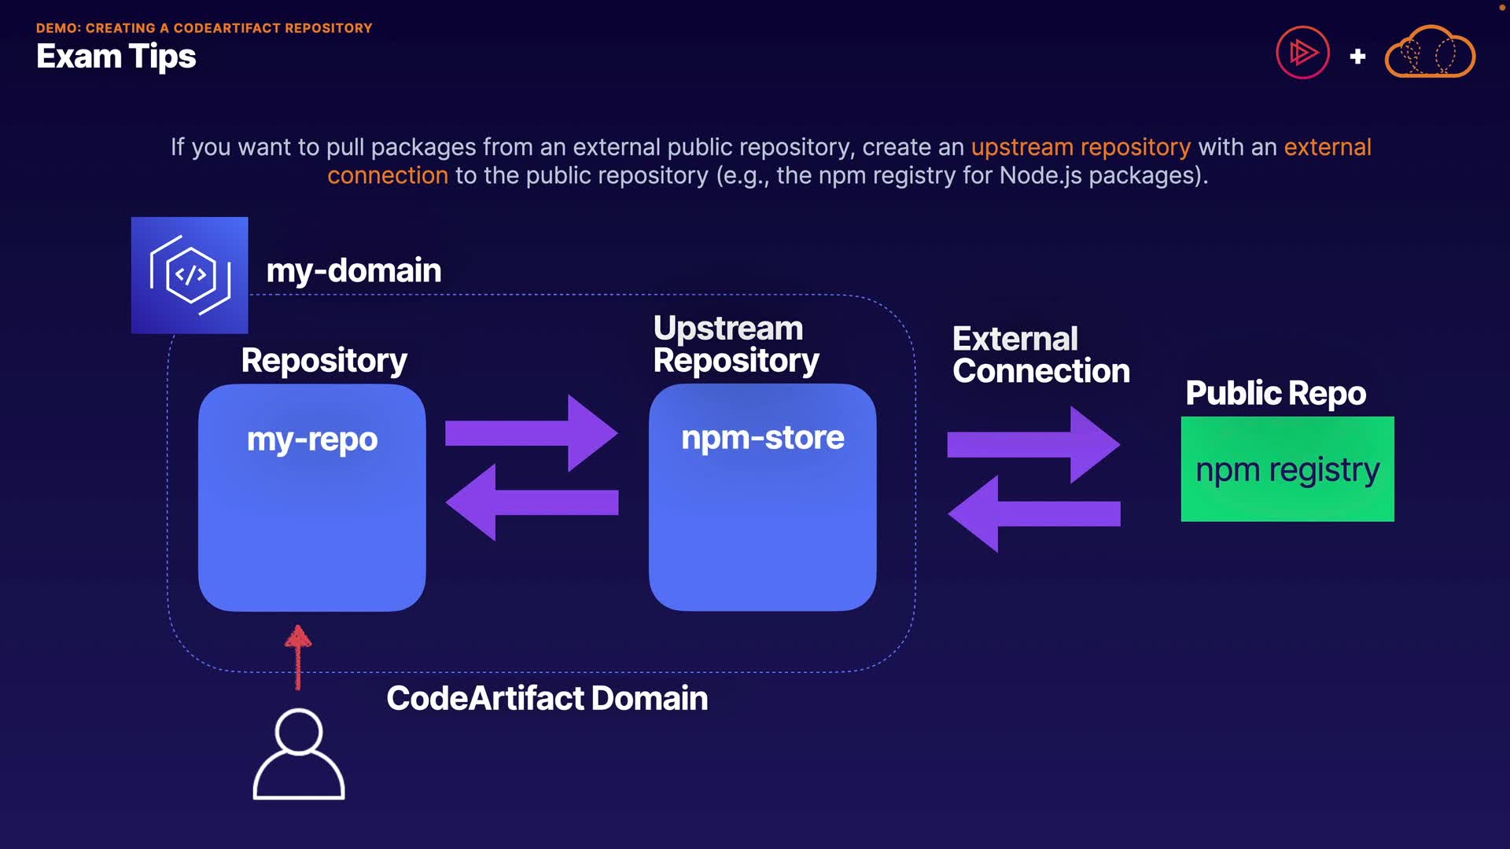The height and width of the screenshot is (849, 1510).
Task: Click the Pluralsight play logo icon
Action: (1302, 53)
